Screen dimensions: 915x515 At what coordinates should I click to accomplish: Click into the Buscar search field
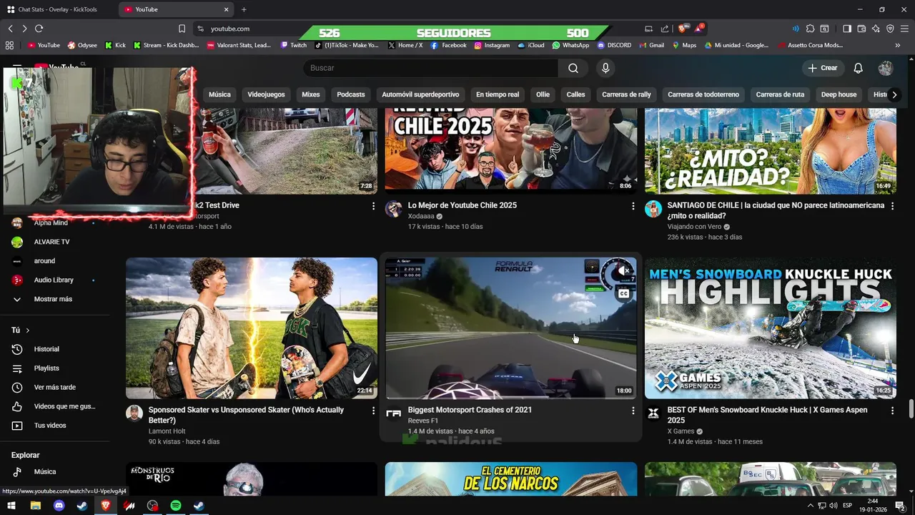[x=430, y=68]
